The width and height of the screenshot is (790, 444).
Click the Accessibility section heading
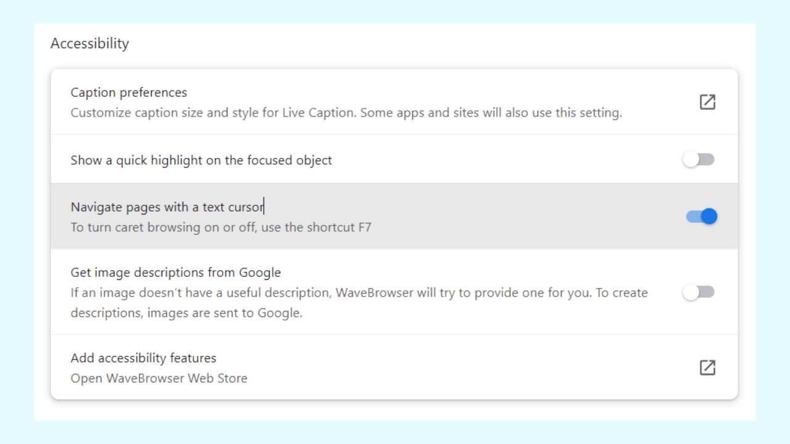[89, 44]
